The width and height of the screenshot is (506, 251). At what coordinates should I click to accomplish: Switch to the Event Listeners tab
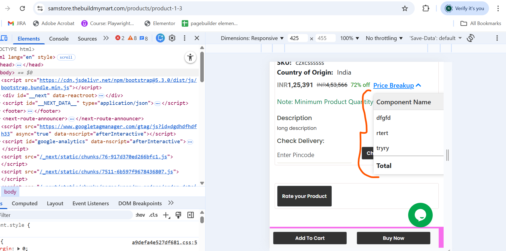pyautogui.click(x=91, y=203)
